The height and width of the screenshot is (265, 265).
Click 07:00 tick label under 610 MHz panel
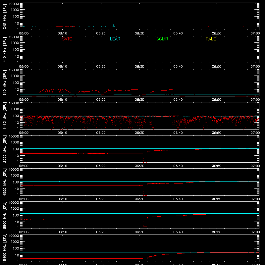point(255,100)
